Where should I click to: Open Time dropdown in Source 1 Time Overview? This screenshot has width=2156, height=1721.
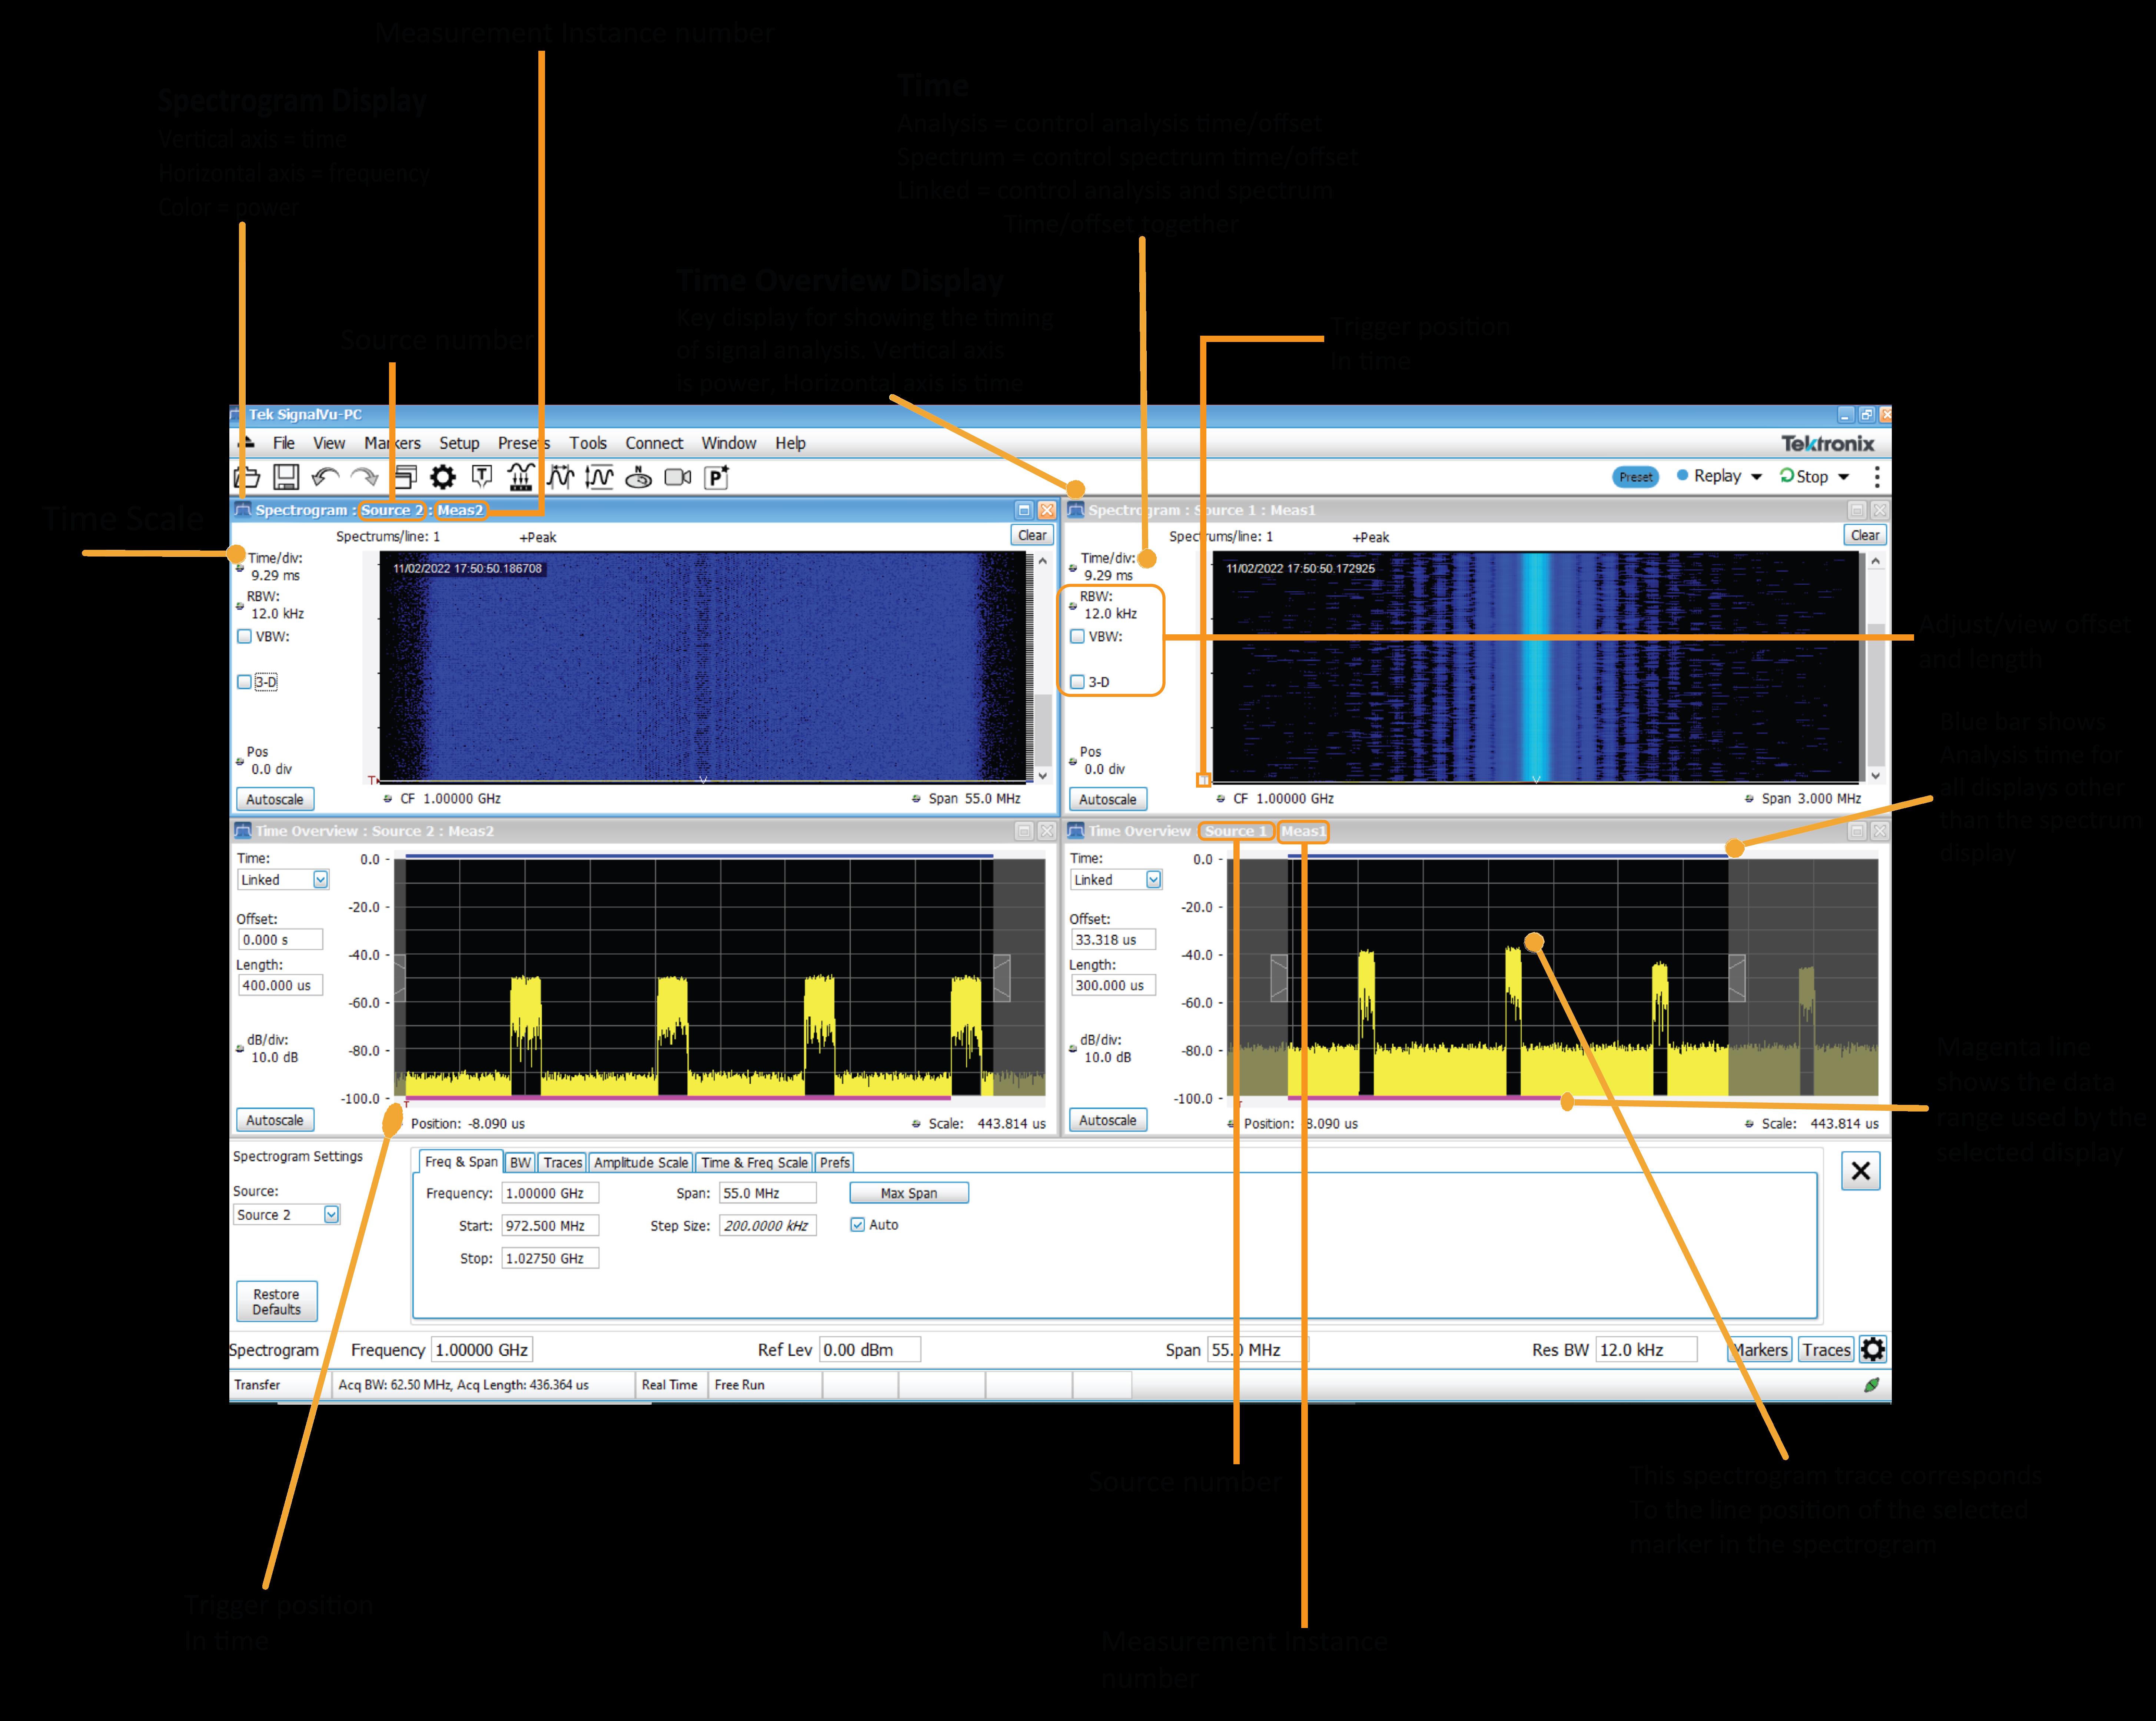coord(1153,880)
